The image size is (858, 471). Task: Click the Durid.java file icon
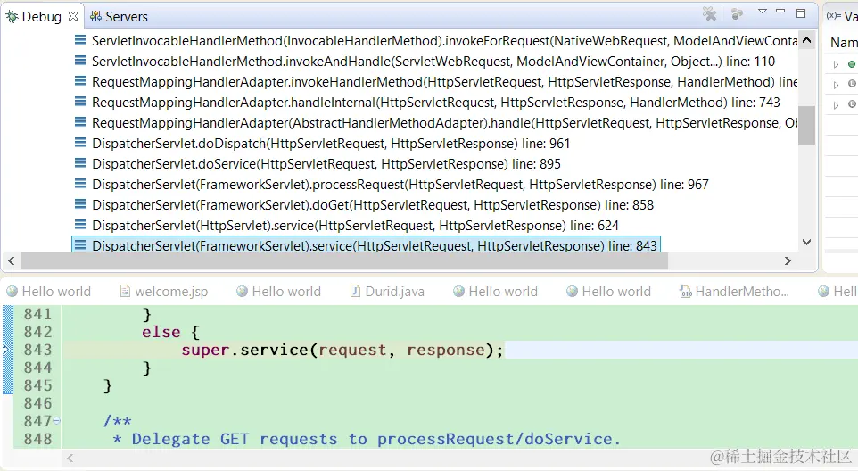(355, 292)
